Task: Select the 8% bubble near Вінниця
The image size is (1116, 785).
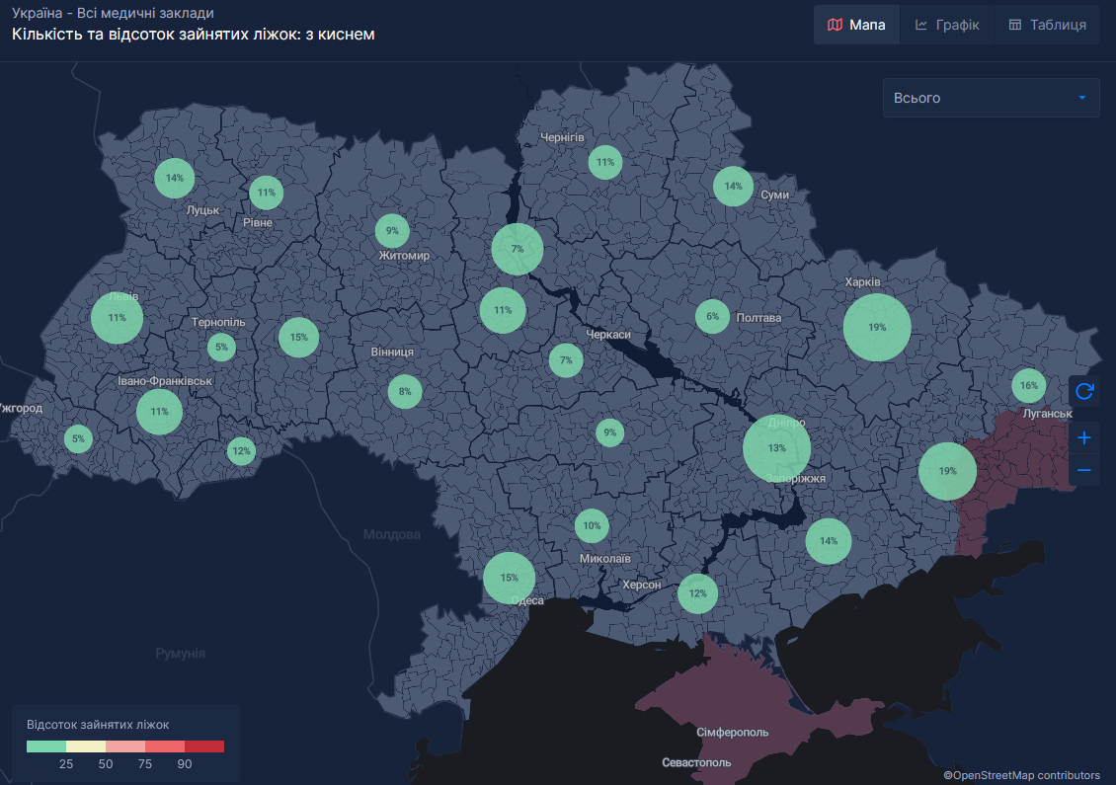Action: click(404, 391)
